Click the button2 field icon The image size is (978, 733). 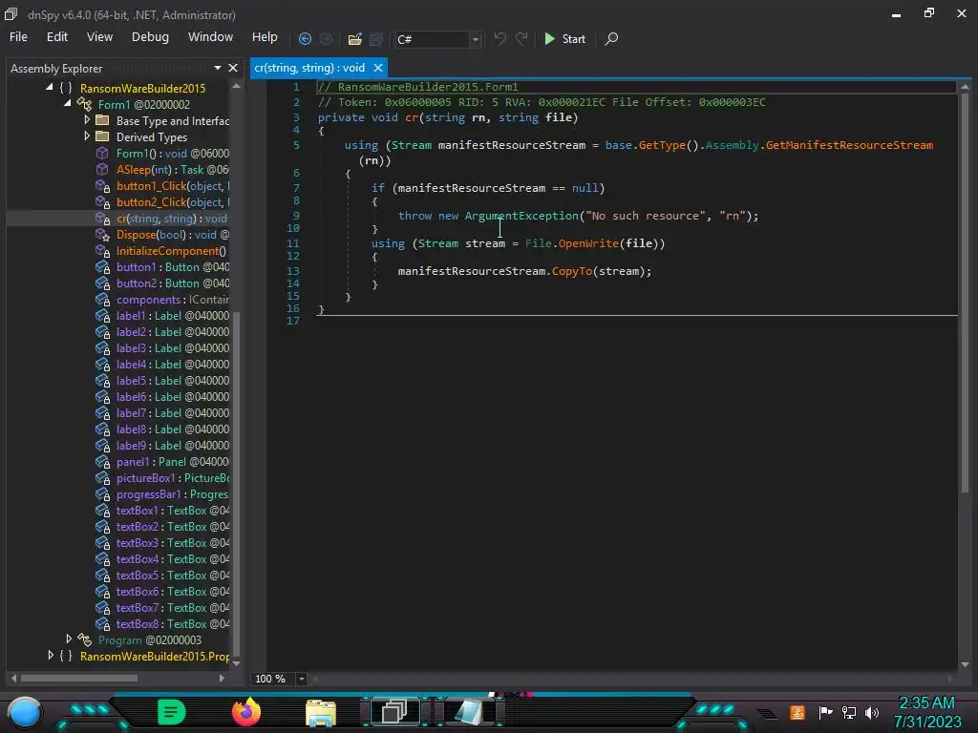tap(102, 283)
